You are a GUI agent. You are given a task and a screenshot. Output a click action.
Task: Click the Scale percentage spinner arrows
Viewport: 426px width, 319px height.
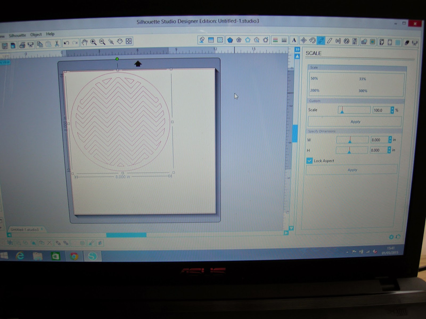tap(392, 110)
